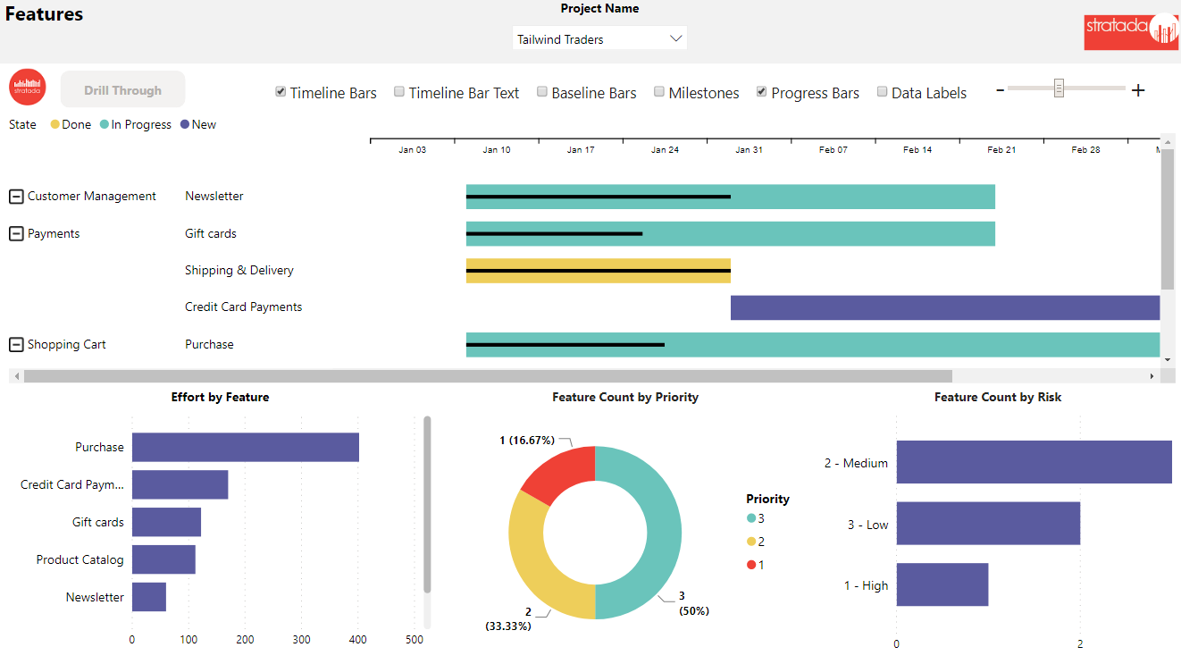Click the Jan 10 timeline date marker
The image size is (1181, 664).
coord(497,150)
